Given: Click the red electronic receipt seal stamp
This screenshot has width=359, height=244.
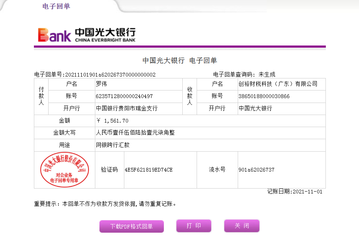Looking at the screenshot, I should tap(64, 170).
